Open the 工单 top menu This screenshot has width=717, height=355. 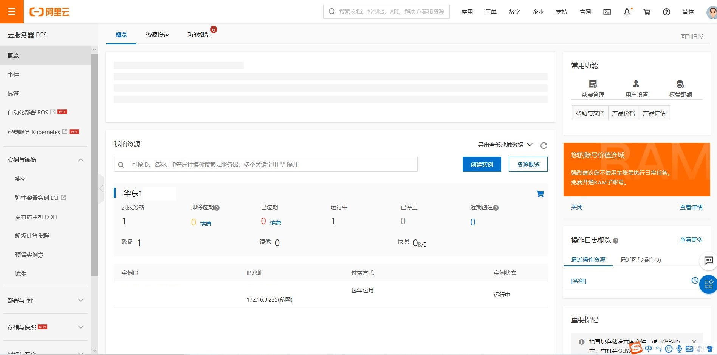[x=491, y=12]
